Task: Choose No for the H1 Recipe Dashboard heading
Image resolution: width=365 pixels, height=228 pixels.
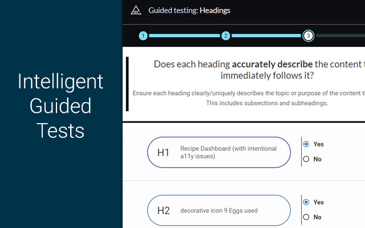Action: (x=307, y=159)
